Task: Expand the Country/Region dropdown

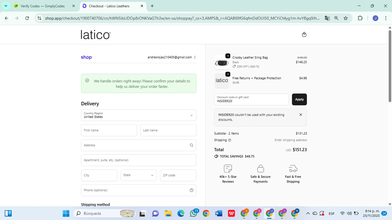Action: [139, 115]
